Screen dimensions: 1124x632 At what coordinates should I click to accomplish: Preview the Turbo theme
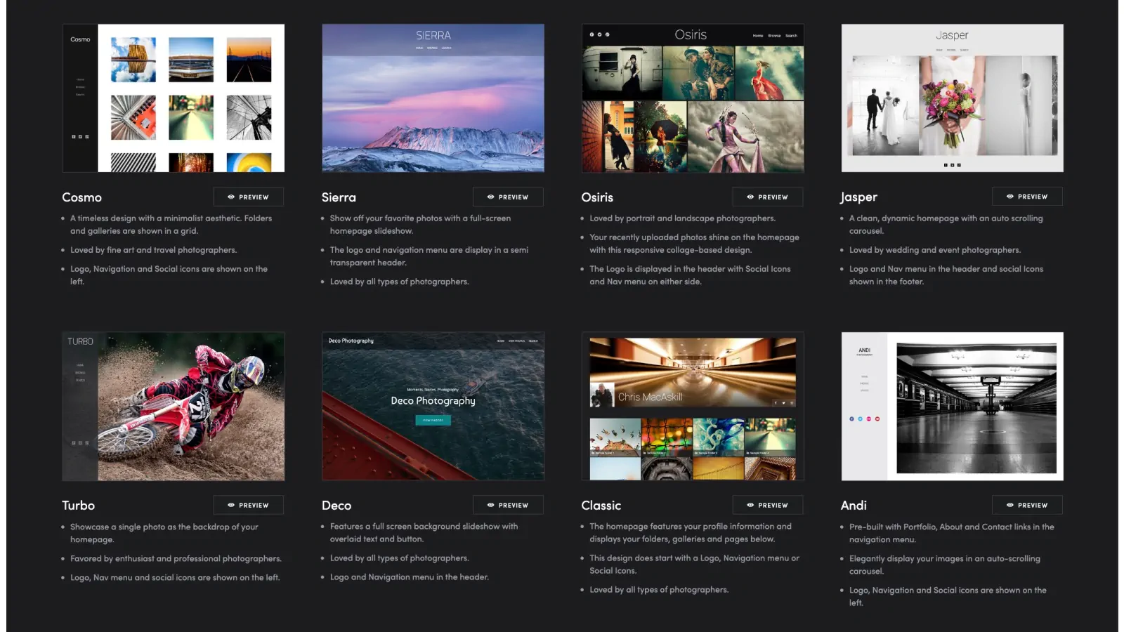(248, 505)
